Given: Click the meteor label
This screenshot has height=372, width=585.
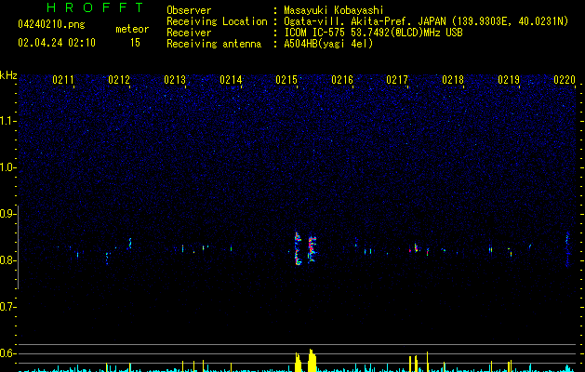Looking at the screenshot, I should [x=132, y=29].
